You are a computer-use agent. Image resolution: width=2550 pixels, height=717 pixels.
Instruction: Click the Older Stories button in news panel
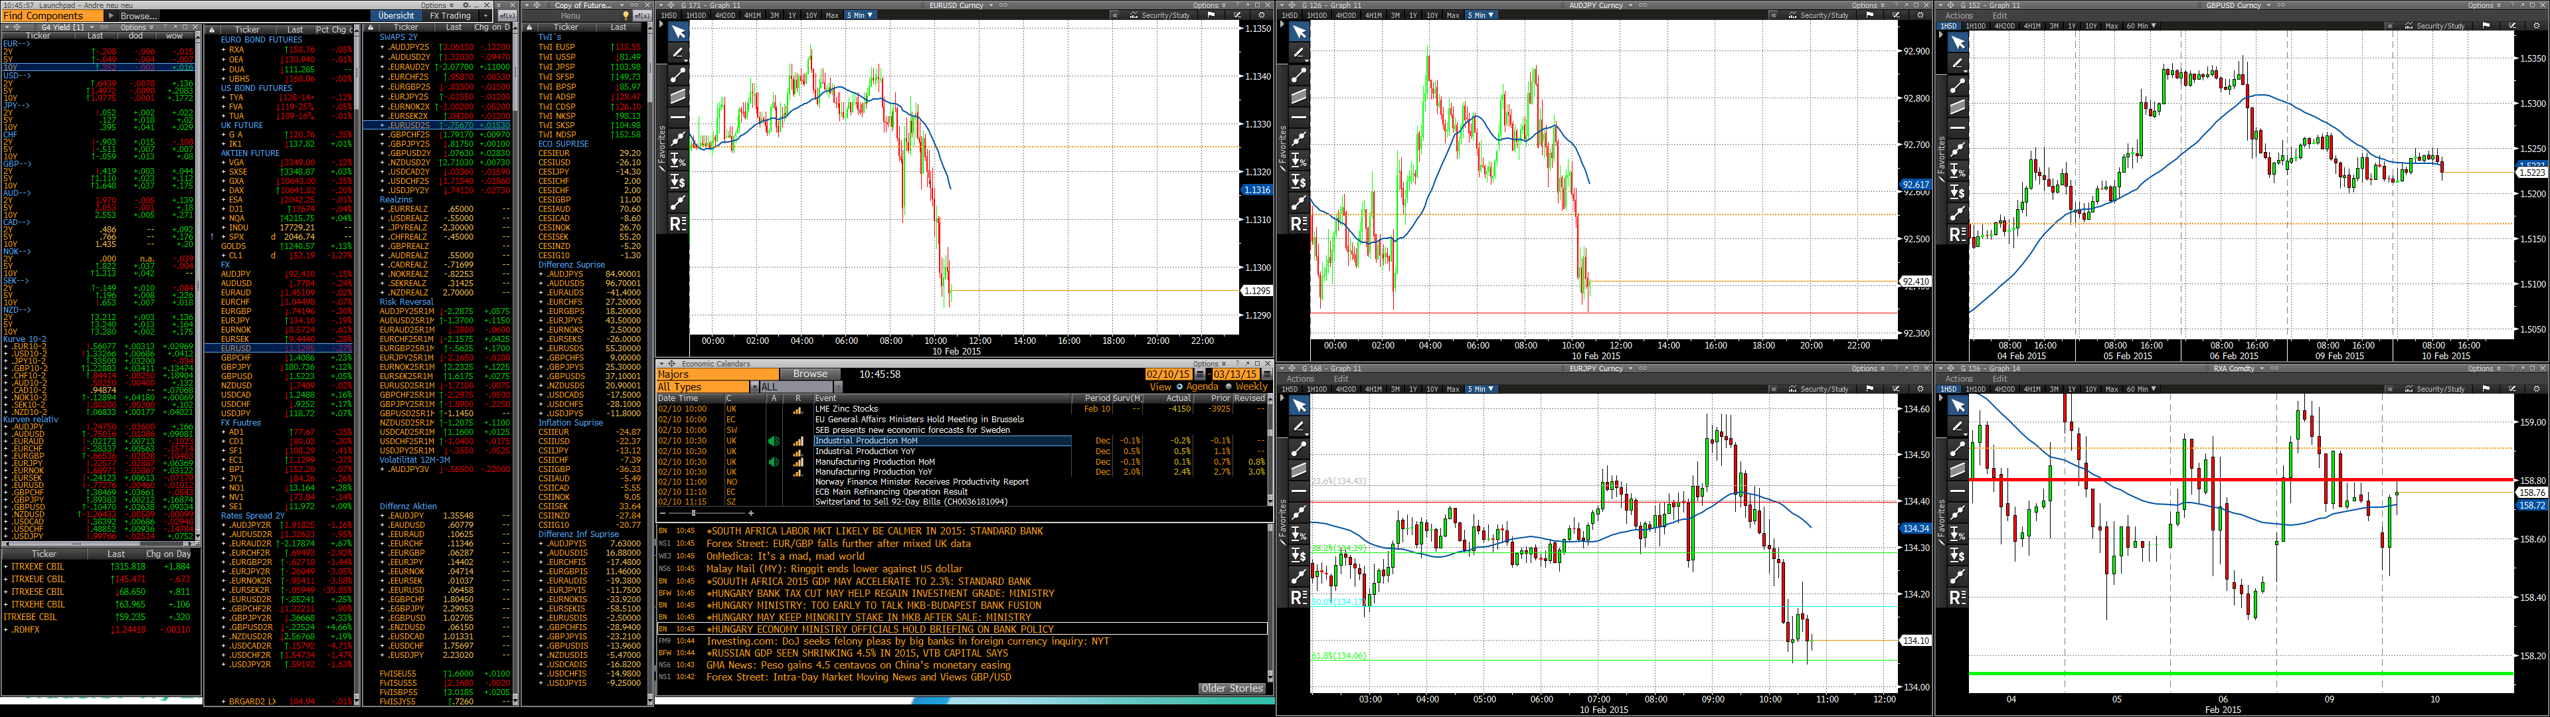(x=1231, y=688)
